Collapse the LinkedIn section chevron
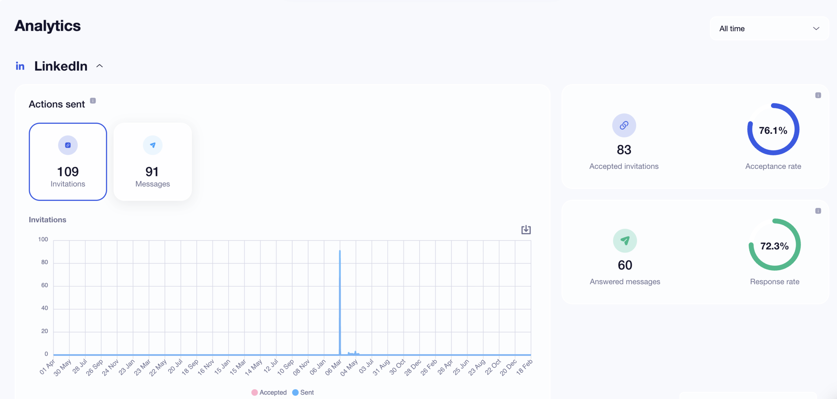 click(x=100, y=66)
